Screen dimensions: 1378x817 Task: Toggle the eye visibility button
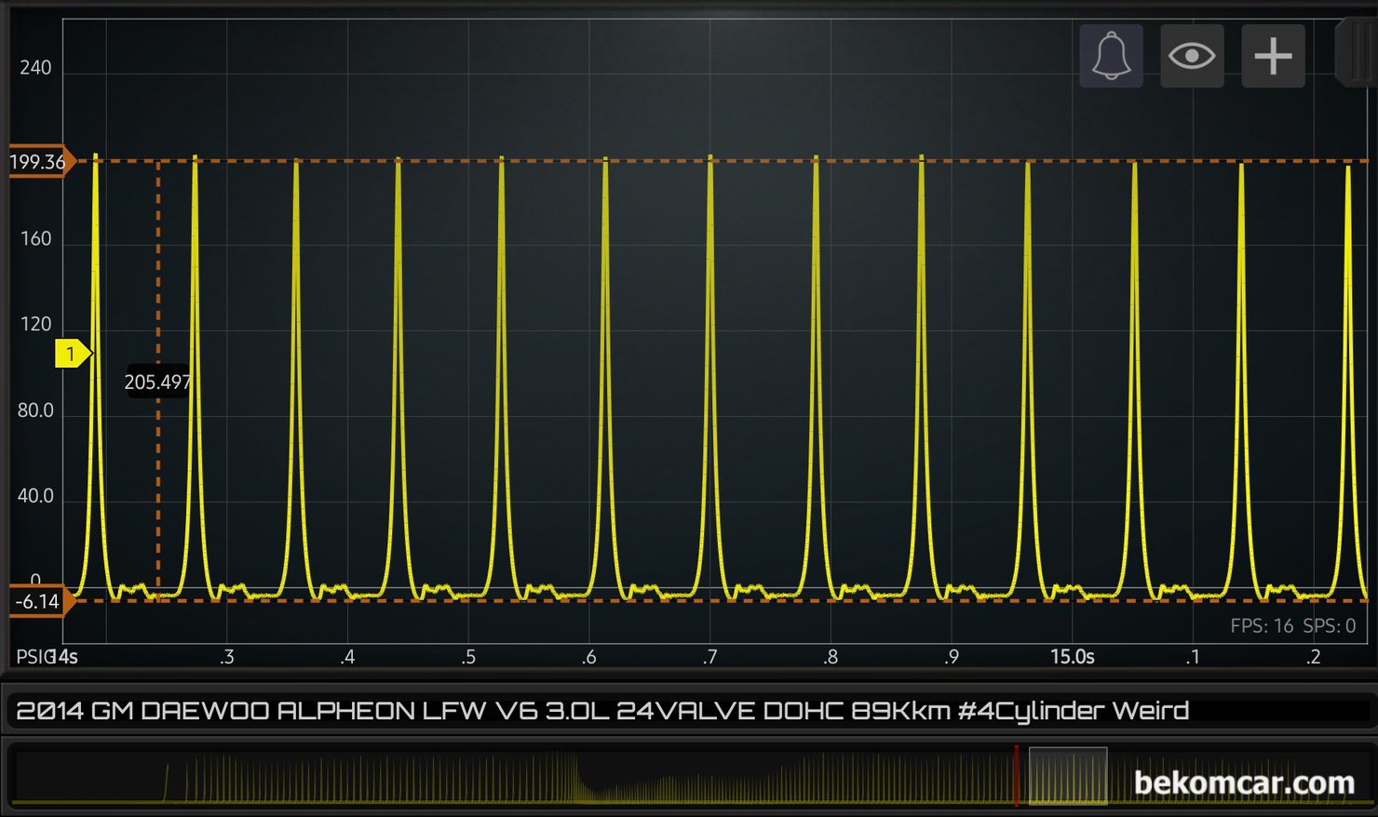coord(1192,56)
